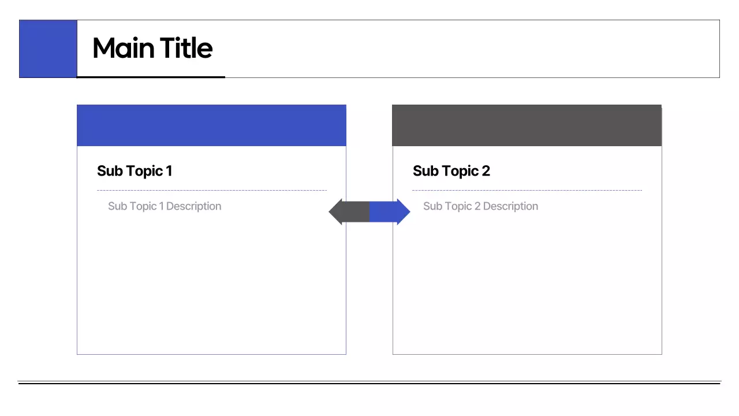Select the dark gray header bar above Sub Topic 2

pos(527,125)
